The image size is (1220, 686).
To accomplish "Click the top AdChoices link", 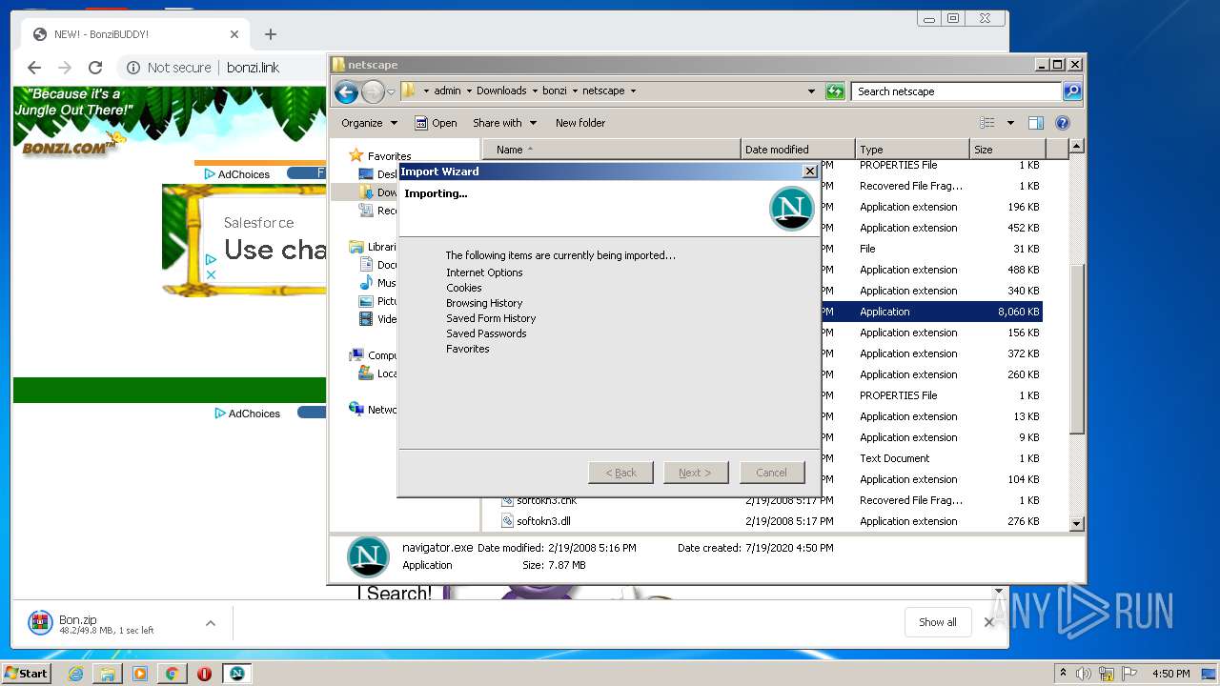I will pos(238,174).
